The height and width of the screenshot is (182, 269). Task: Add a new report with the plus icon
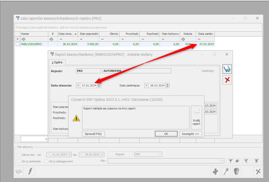(x=215, y=171)
